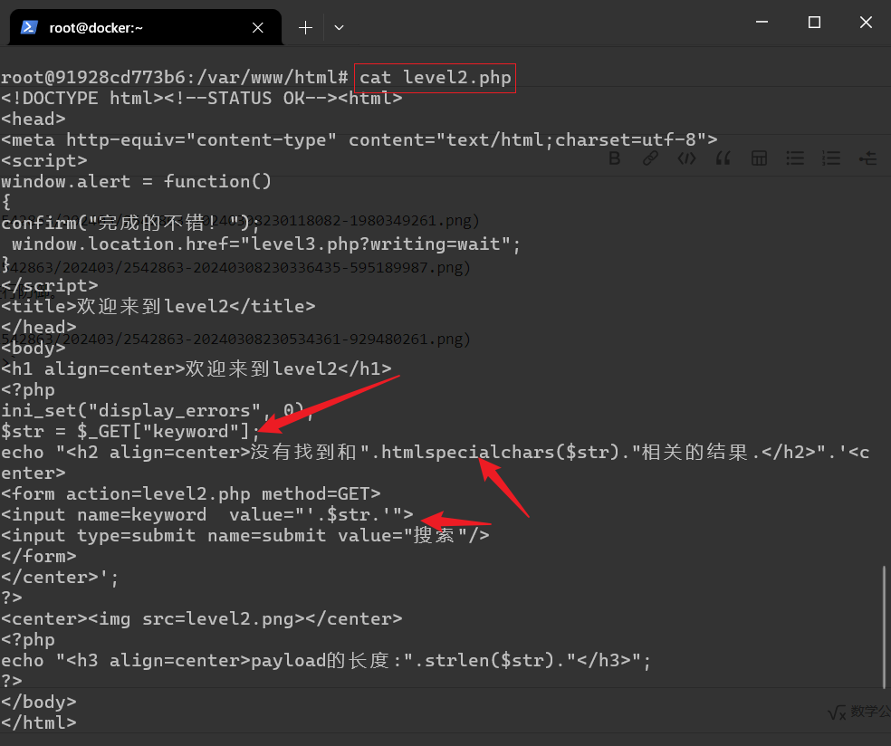Minimize the terminal window
891x746 pixels.
click(x=762, y=22)
